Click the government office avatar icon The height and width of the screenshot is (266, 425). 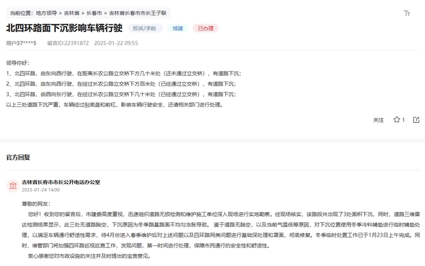[x=13, y=186]
